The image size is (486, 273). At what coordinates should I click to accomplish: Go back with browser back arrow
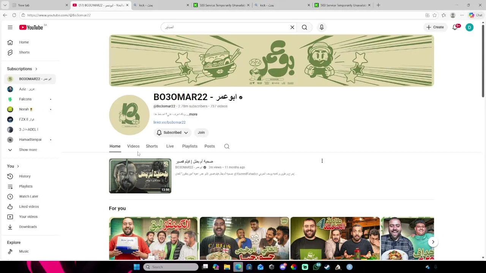pos(5,15)
